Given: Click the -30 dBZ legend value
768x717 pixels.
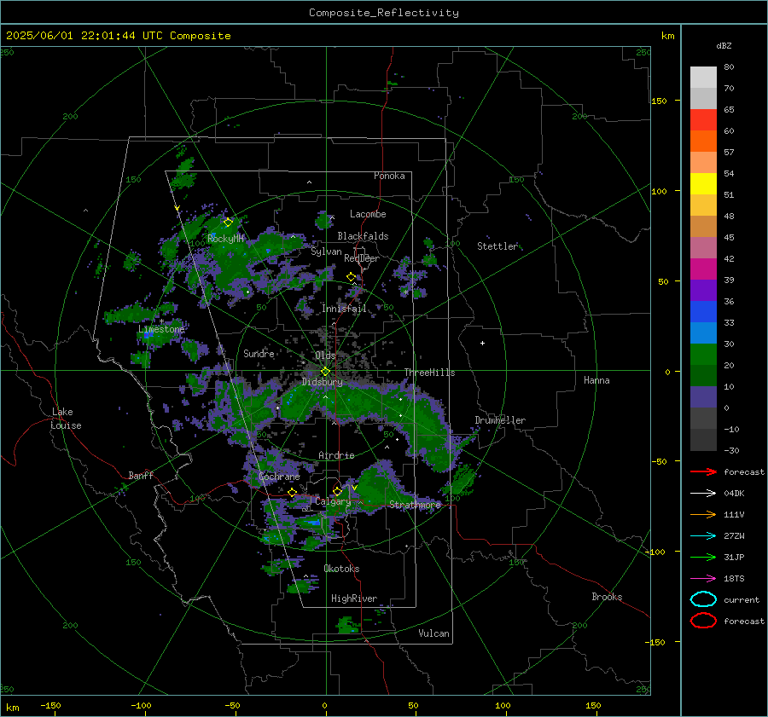Looking at the screenshot, I should (x=731, y=450).
